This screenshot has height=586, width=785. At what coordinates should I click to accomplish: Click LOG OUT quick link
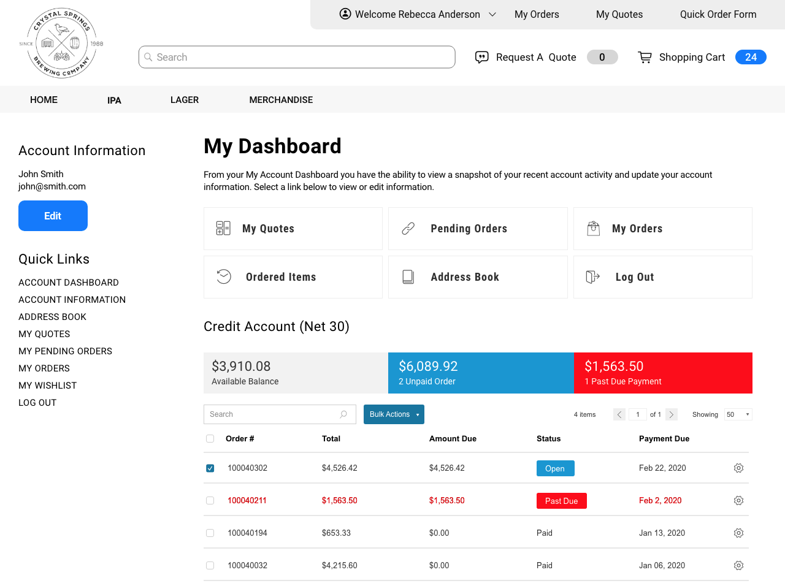[x=37, y=403]
